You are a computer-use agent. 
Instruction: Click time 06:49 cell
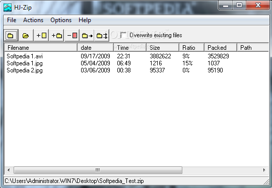pos(124,63)
